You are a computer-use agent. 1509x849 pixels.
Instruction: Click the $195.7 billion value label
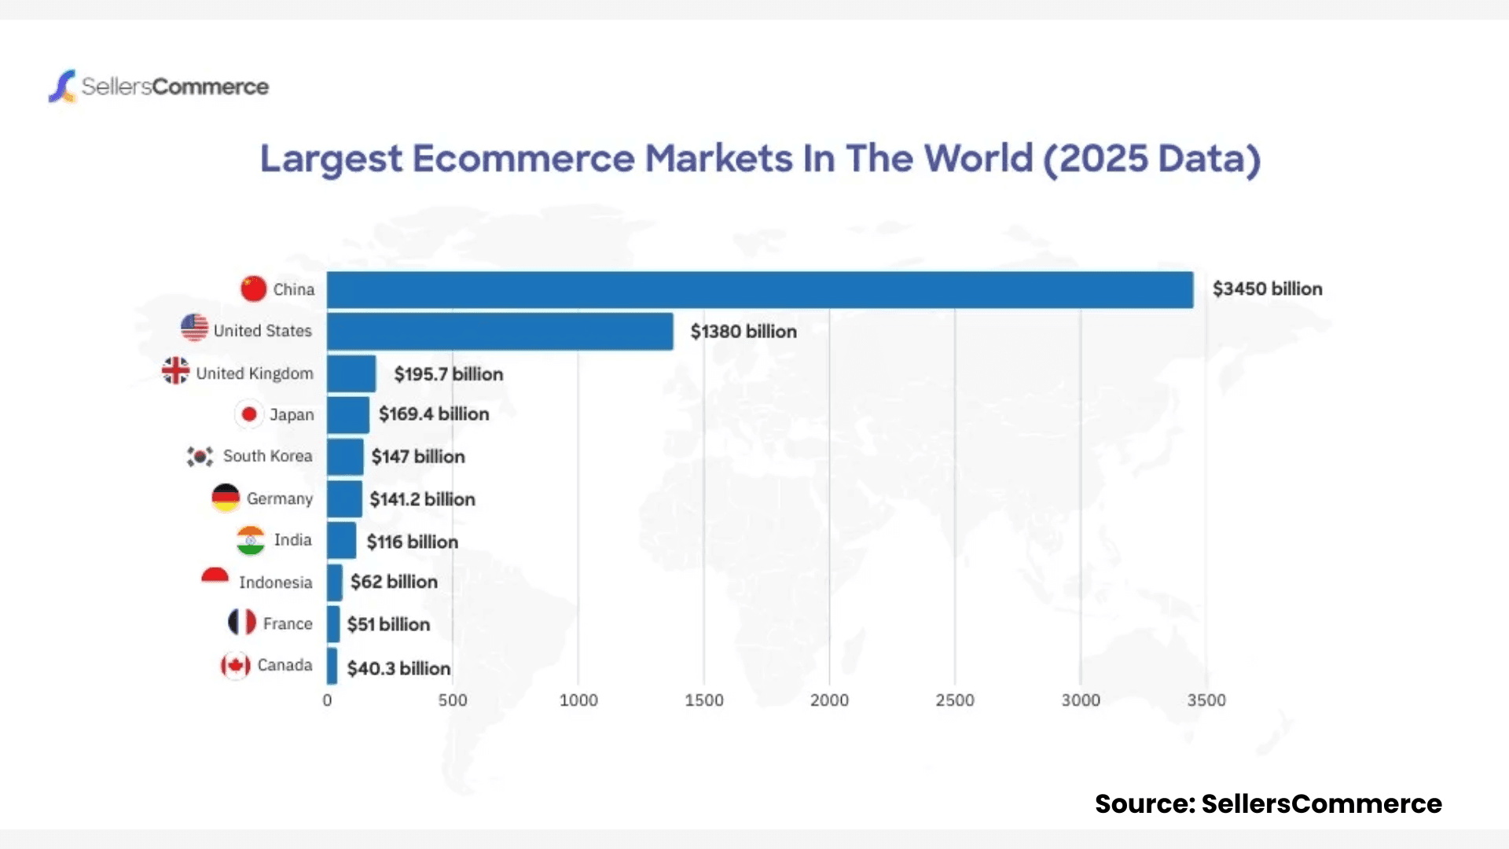pos(448,374)
